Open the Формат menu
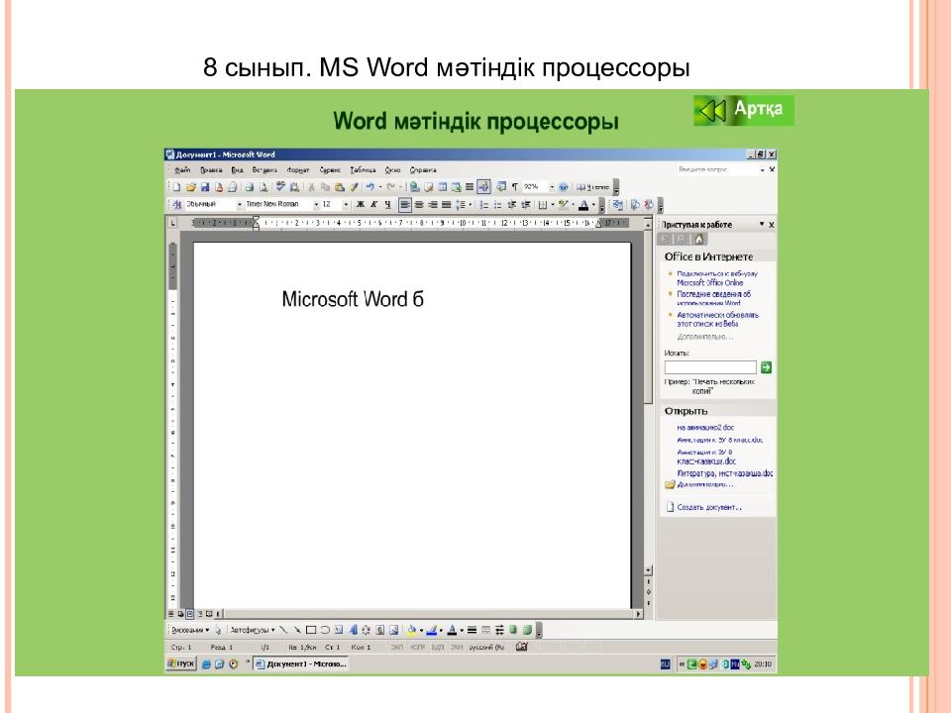 coord(298,170)
